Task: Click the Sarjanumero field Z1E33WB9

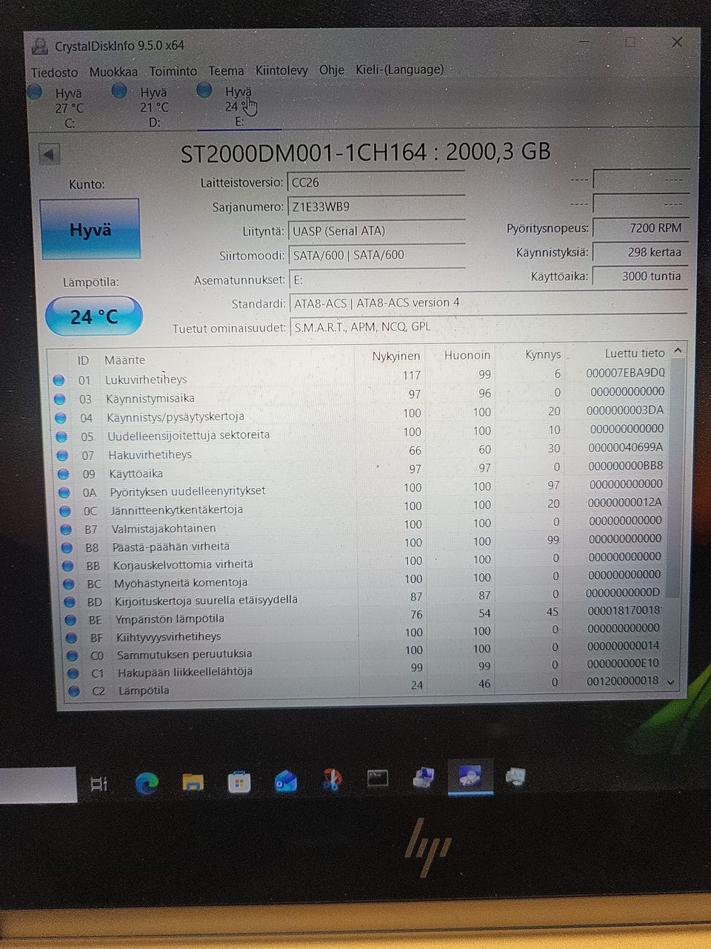Action: click(376, 207)
